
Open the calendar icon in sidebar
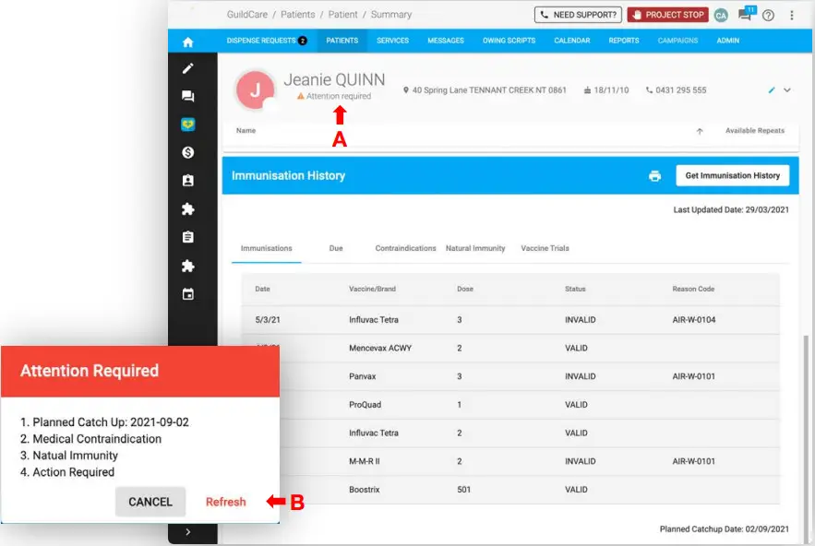pos(187,294)
